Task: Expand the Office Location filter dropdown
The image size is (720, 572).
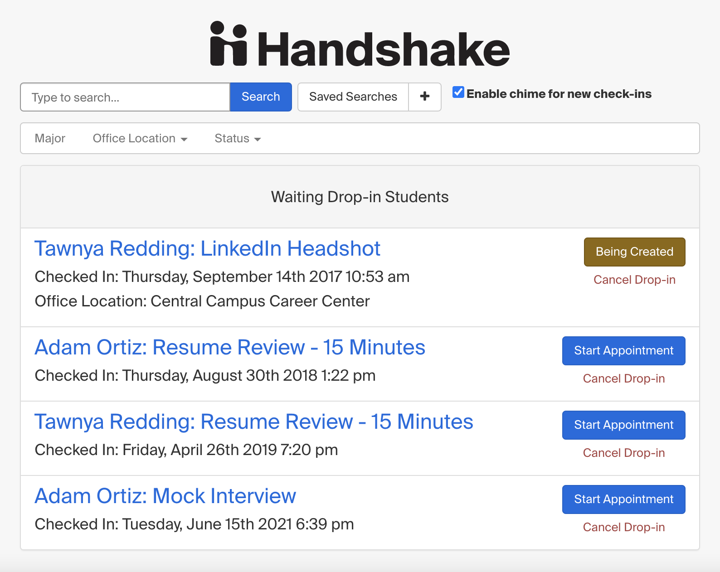Action: pos(140,138)
